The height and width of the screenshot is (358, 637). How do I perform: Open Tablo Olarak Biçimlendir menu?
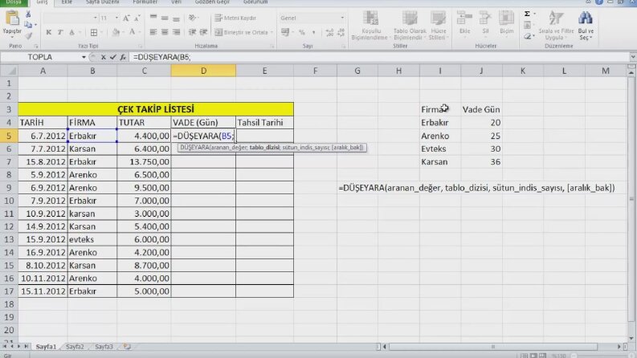pyautogui.click(x=410, y=25)
